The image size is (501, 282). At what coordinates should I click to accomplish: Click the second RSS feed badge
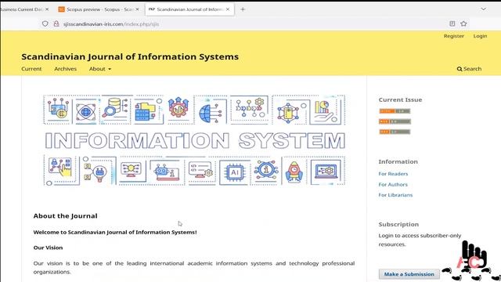point(395,121)
